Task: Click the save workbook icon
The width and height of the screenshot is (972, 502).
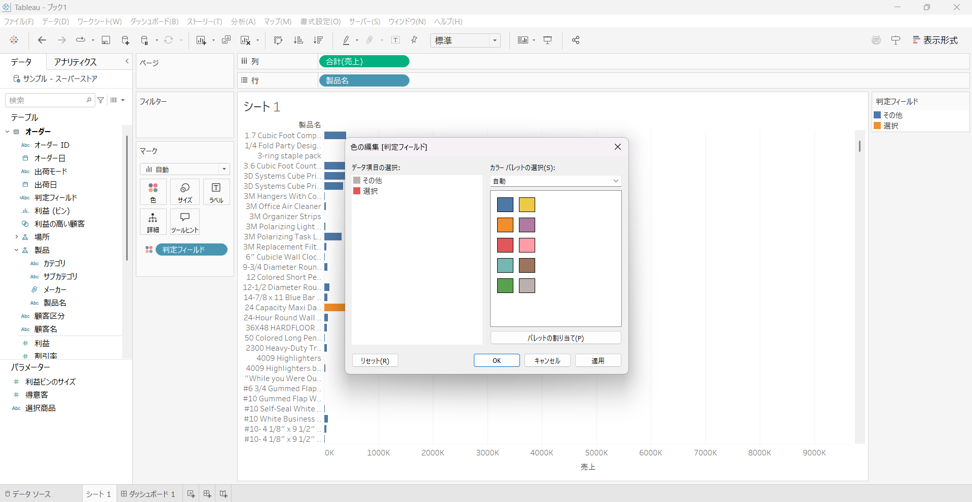Action: (106, 40)
